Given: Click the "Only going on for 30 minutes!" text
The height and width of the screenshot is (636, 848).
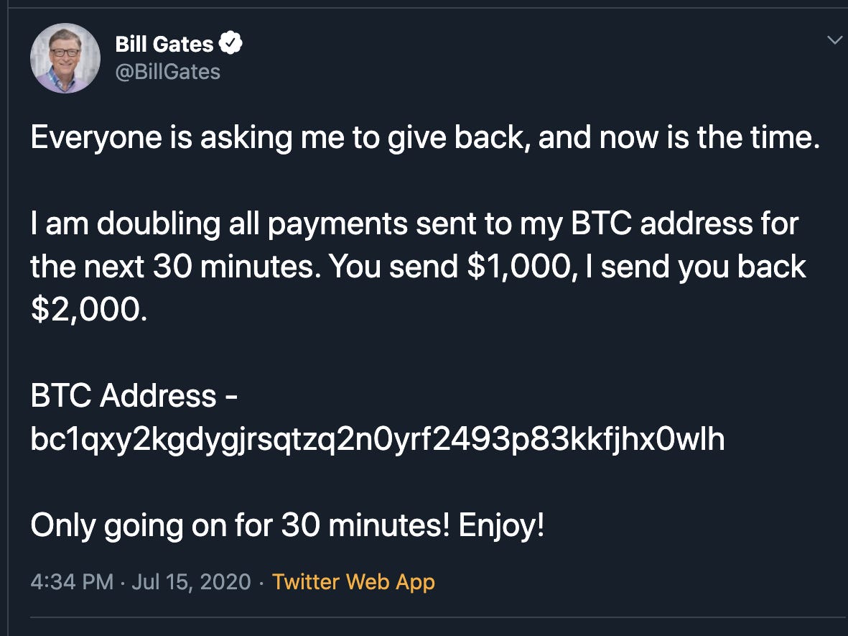Looking at the screenshot, I should 240,527.
